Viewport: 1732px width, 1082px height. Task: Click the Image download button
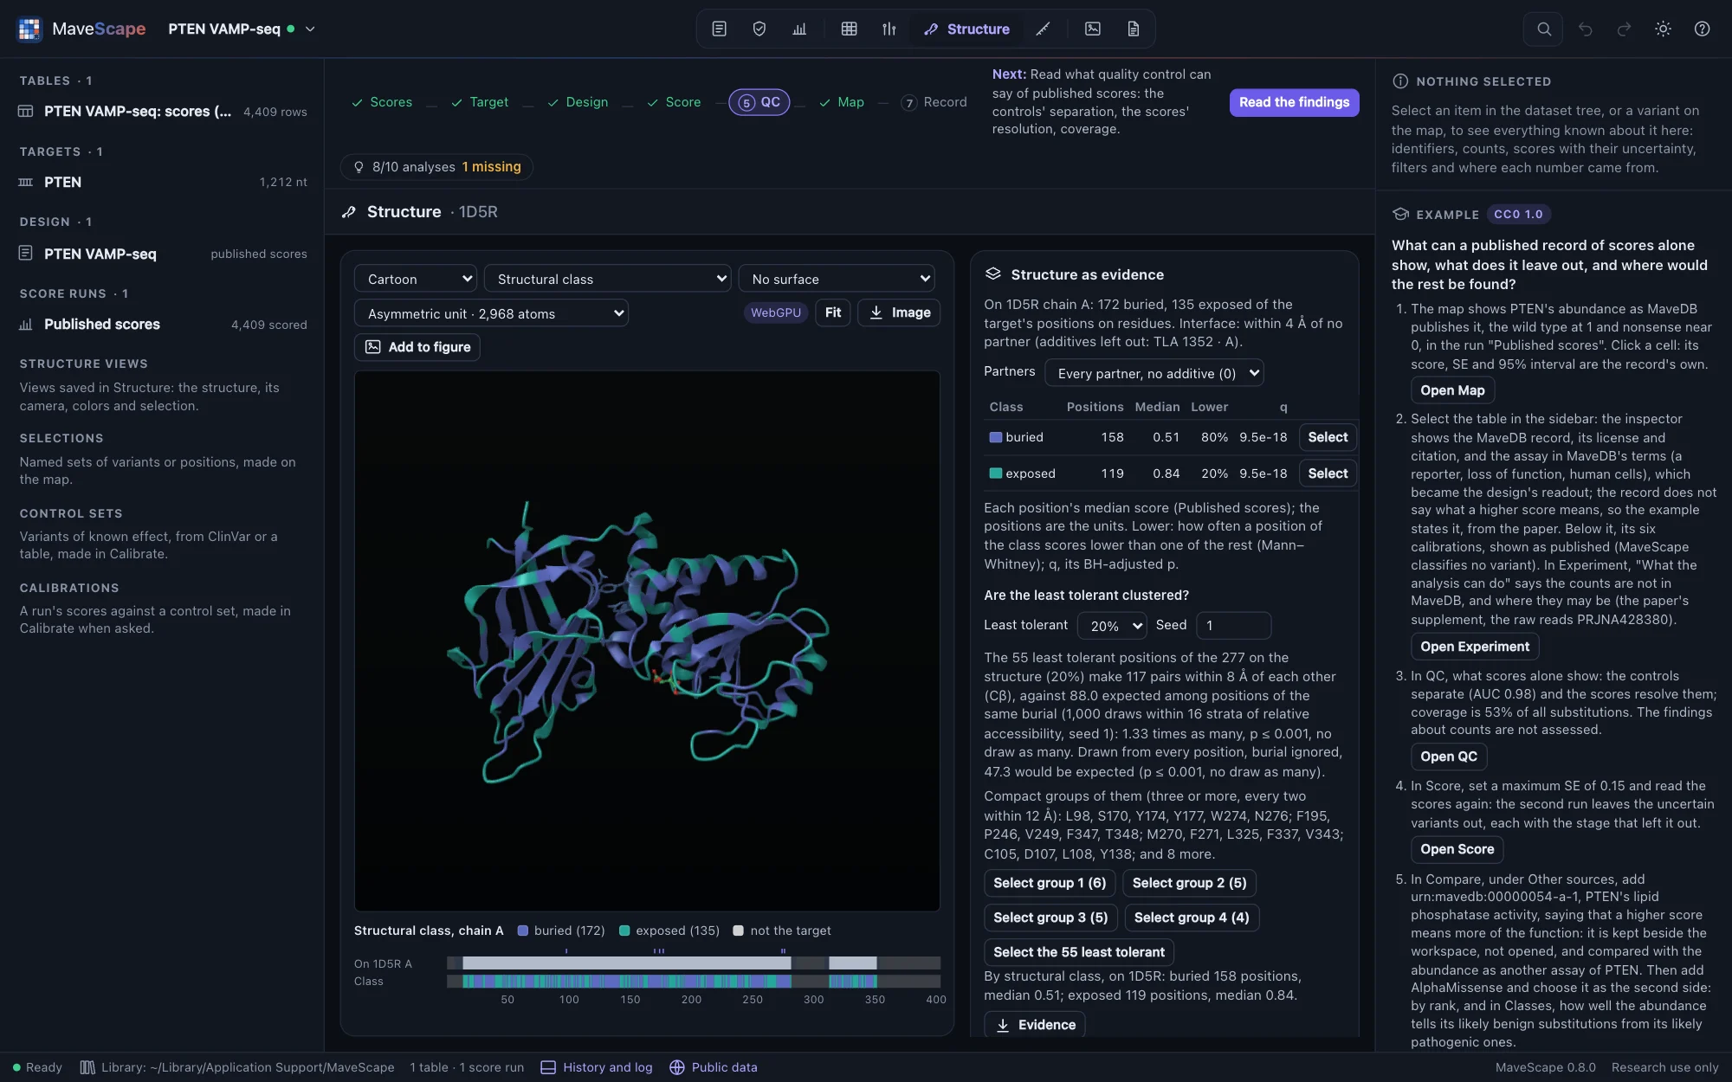[899, 312]
